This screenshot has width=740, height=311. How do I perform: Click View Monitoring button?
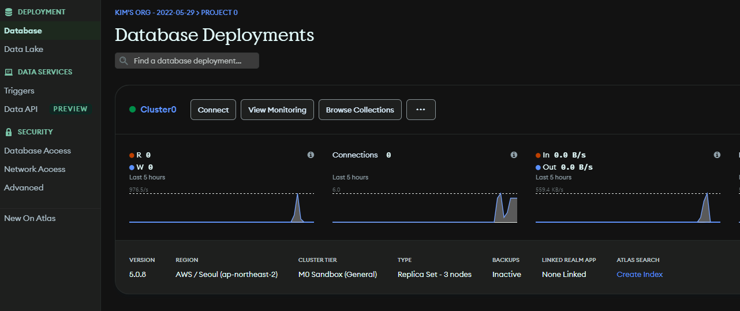click(x=277, y=110)
